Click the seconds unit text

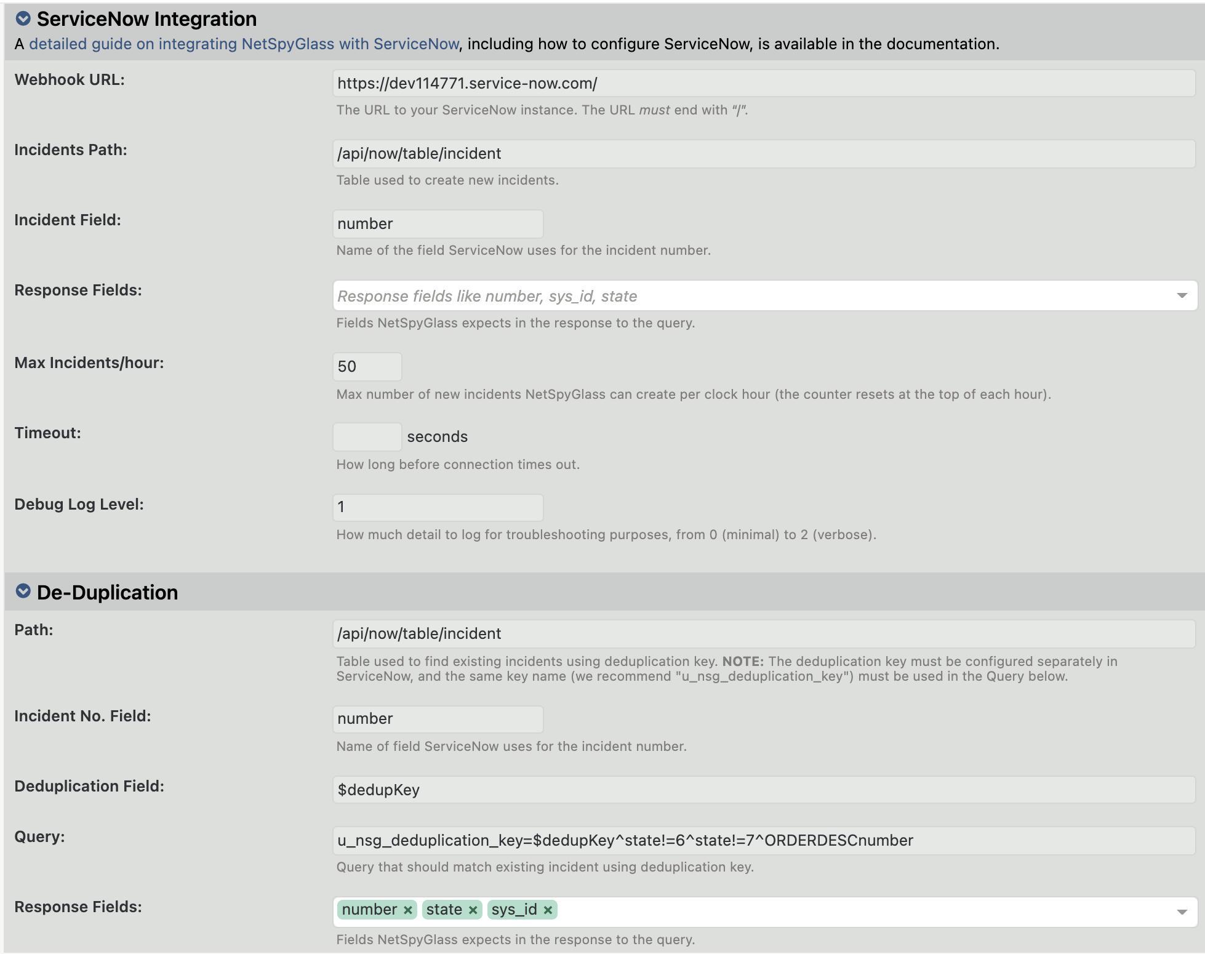pos(437,436)
